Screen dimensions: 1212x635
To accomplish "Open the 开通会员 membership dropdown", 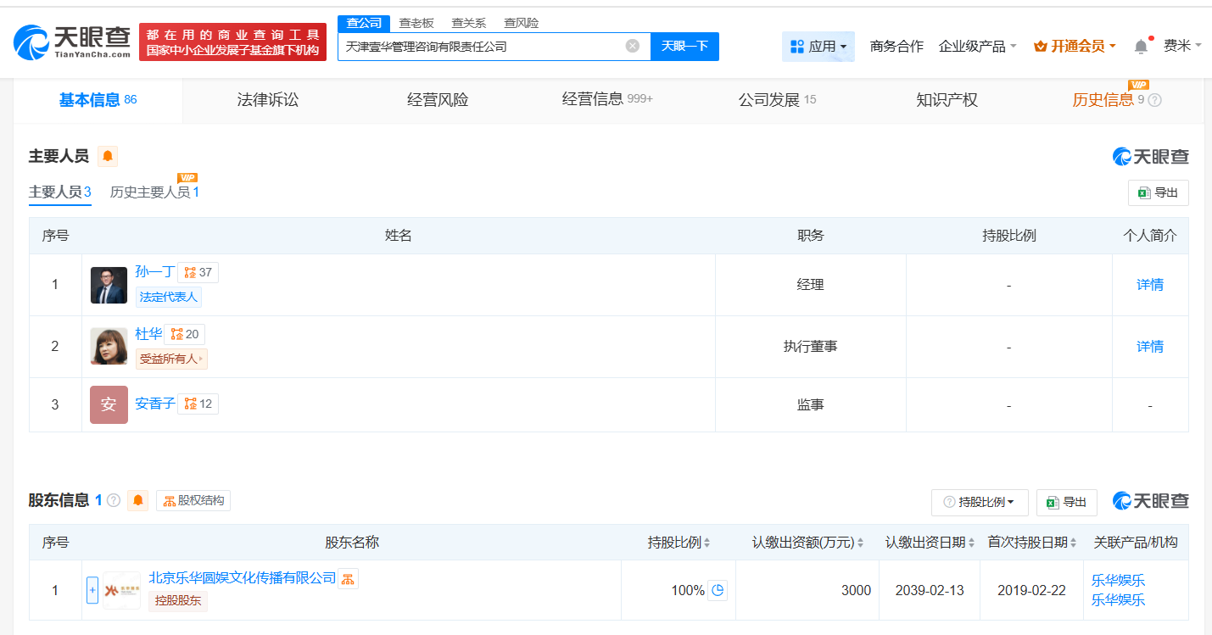I will tap(1075, 47).
